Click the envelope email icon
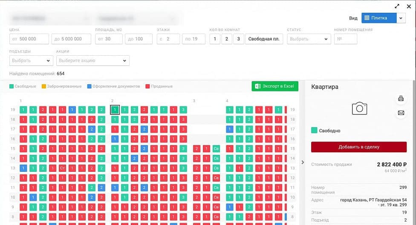 point(401,113)
